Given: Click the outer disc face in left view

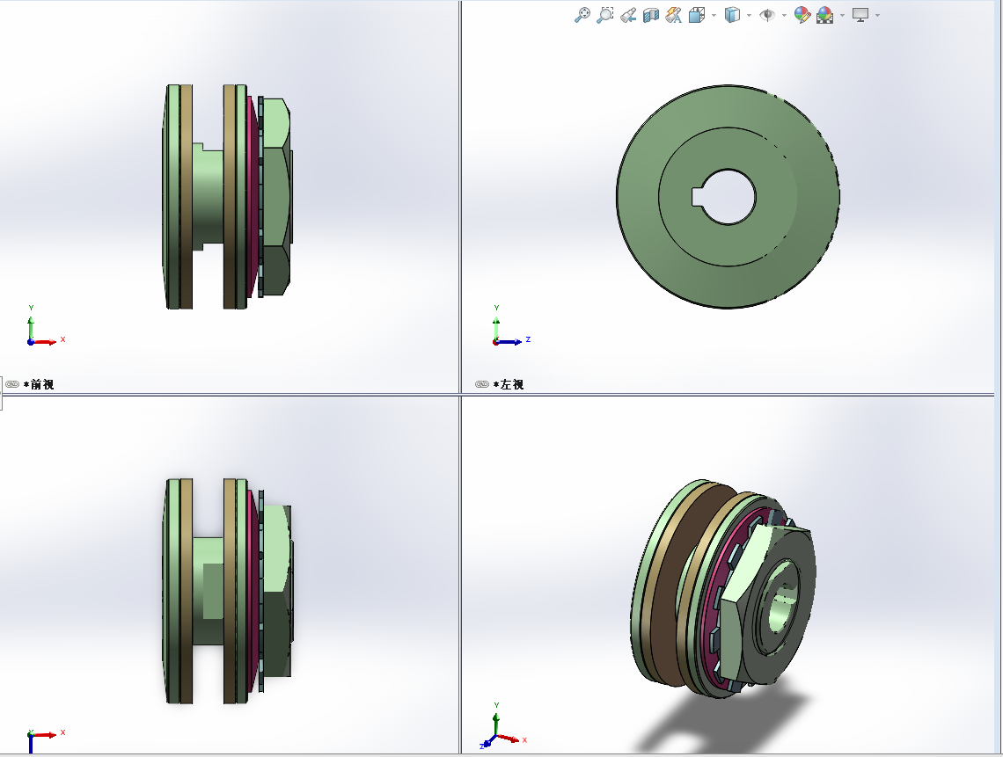Looking at the screenshot, I should 640,197.
